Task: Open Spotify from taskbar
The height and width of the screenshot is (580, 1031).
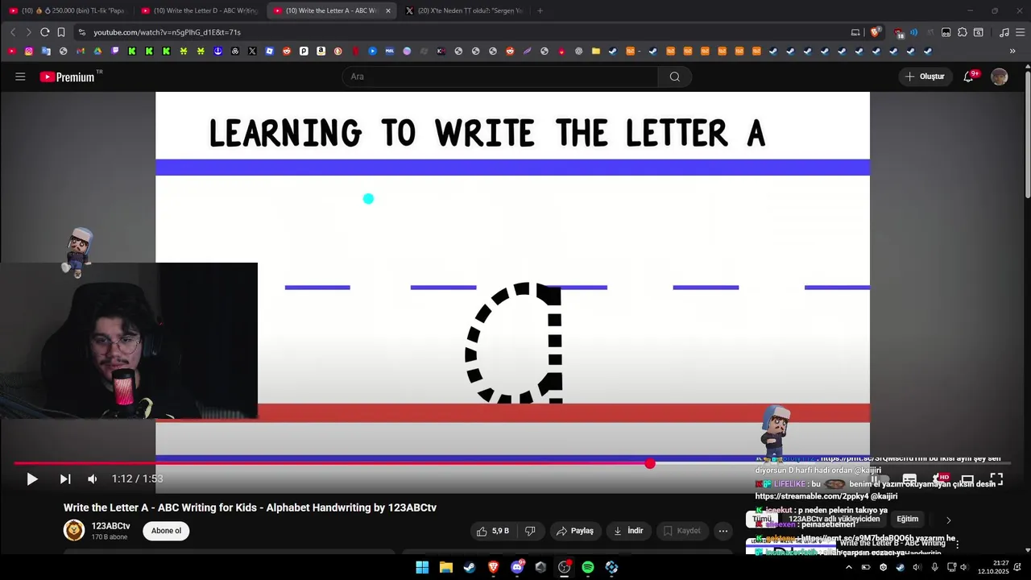Action: [x=588, y=567]
